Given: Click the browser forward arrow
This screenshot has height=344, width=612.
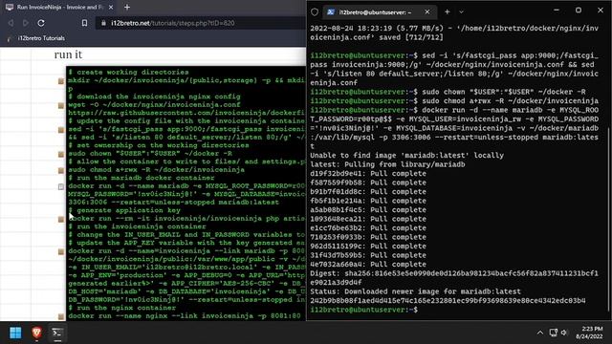Looking at the screenshot, I should [26, 23].
